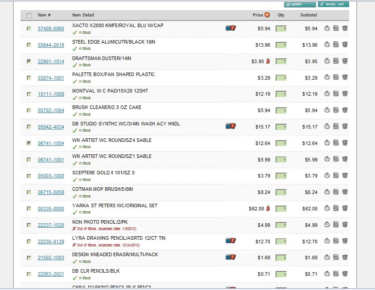Image resolution: width=375 pixels, height=290 pixels.
Task: Focus quantity box for MONTVAL W C PAD
Action: 281,94
